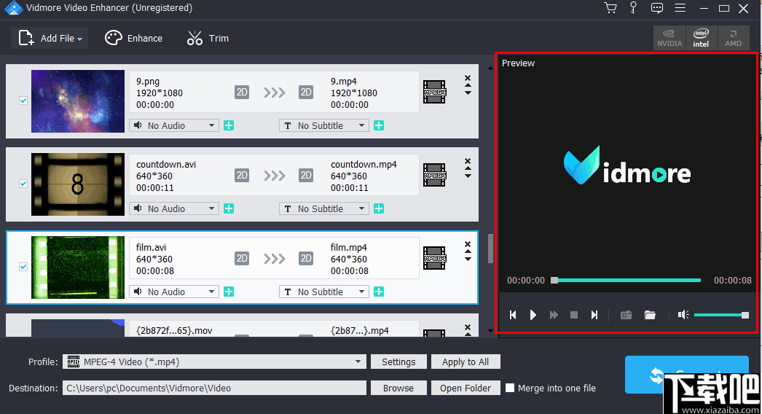This screenshot has height=414, width=762.
Task: Toggle Intel acceleration icon
Action: (x=701, y=37)
